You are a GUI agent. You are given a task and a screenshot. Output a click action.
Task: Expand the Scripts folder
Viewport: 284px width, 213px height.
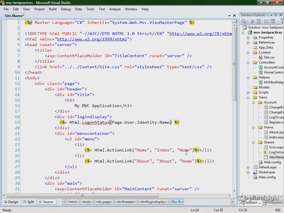click(x=248, y=93)
